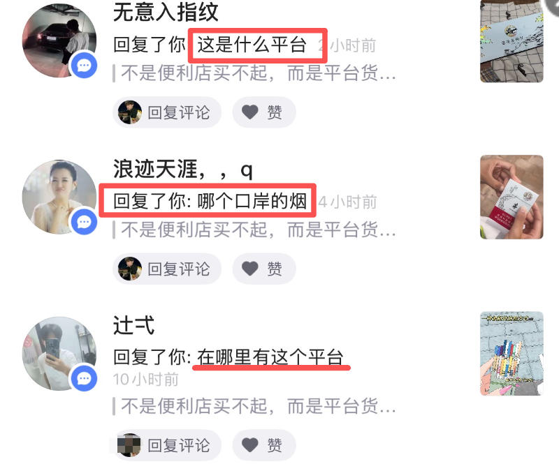Tap comment badge on 辻式's avatar
The image size is (559, 464).
point(84,378)
